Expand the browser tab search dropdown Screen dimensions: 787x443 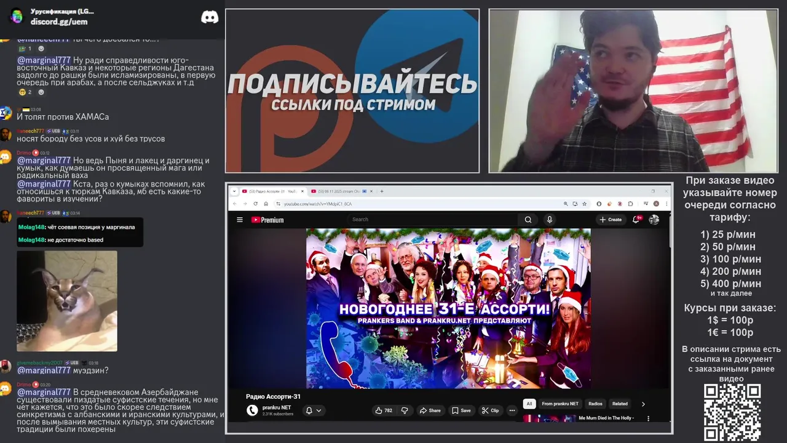tap(234, 191)
